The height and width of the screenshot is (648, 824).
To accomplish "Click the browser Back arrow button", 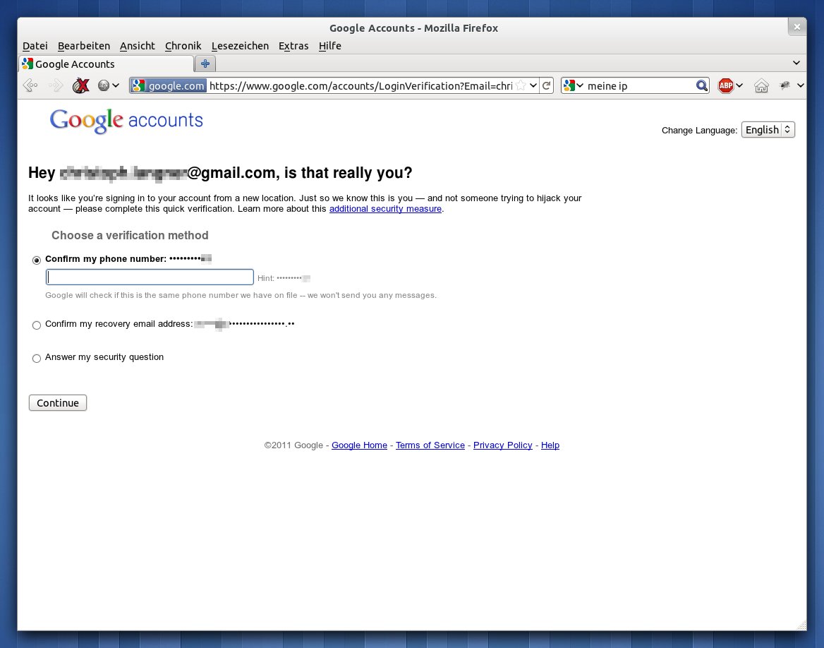I will pyautogui.click(x=30, y=85).
